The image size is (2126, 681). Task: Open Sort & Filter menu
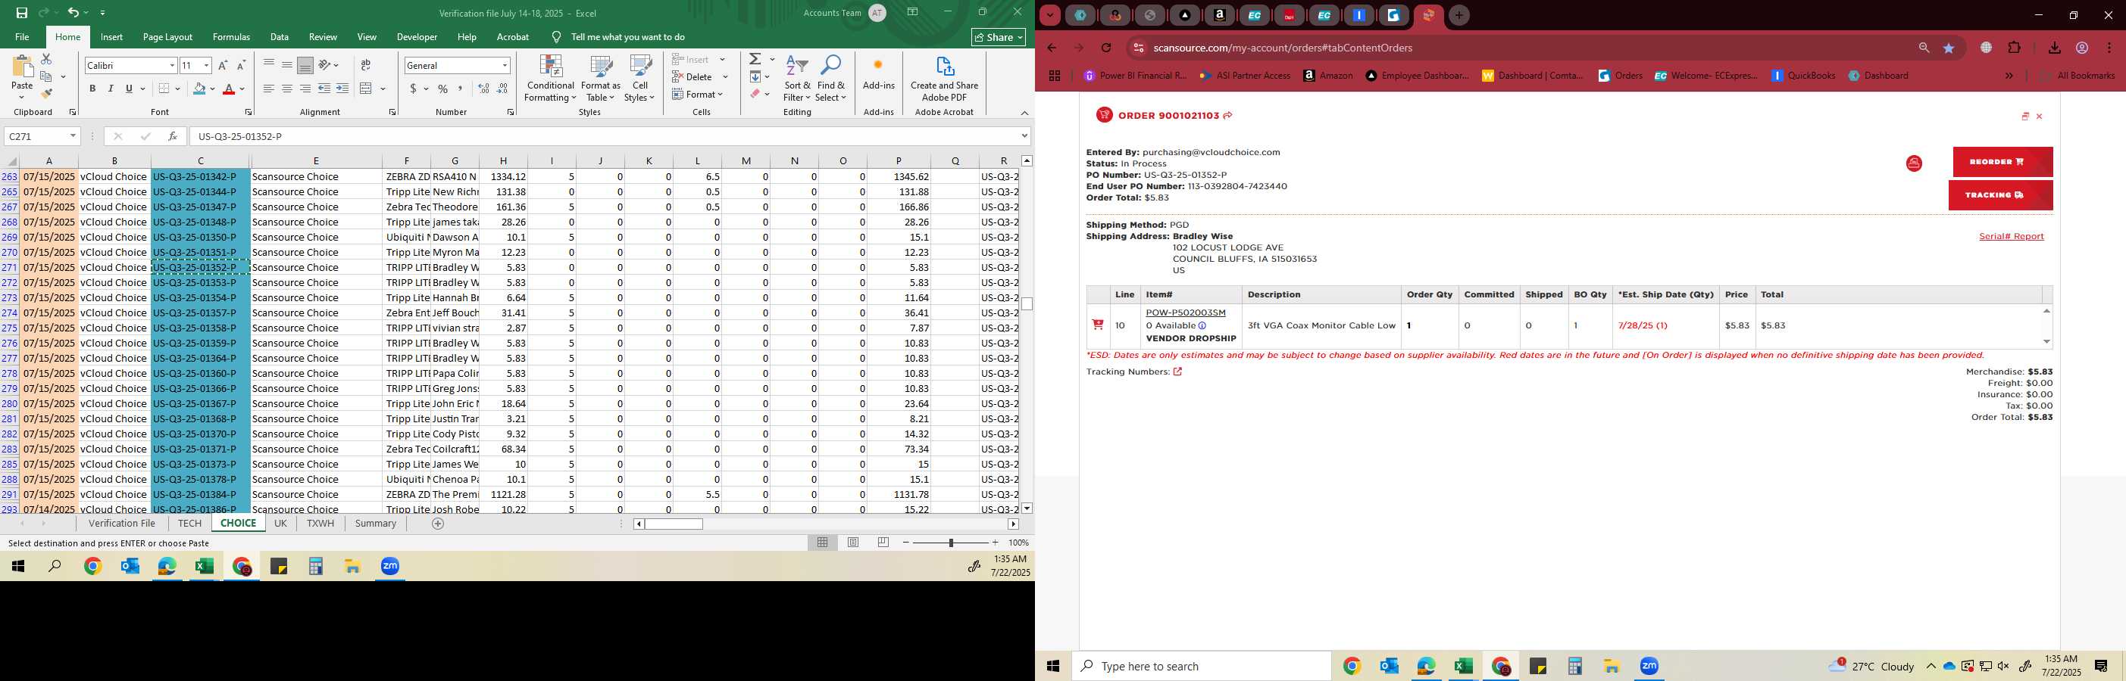coord(797,79)
